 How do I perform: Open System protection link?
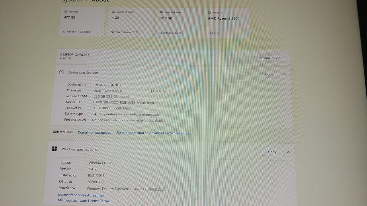pos(130,133)
